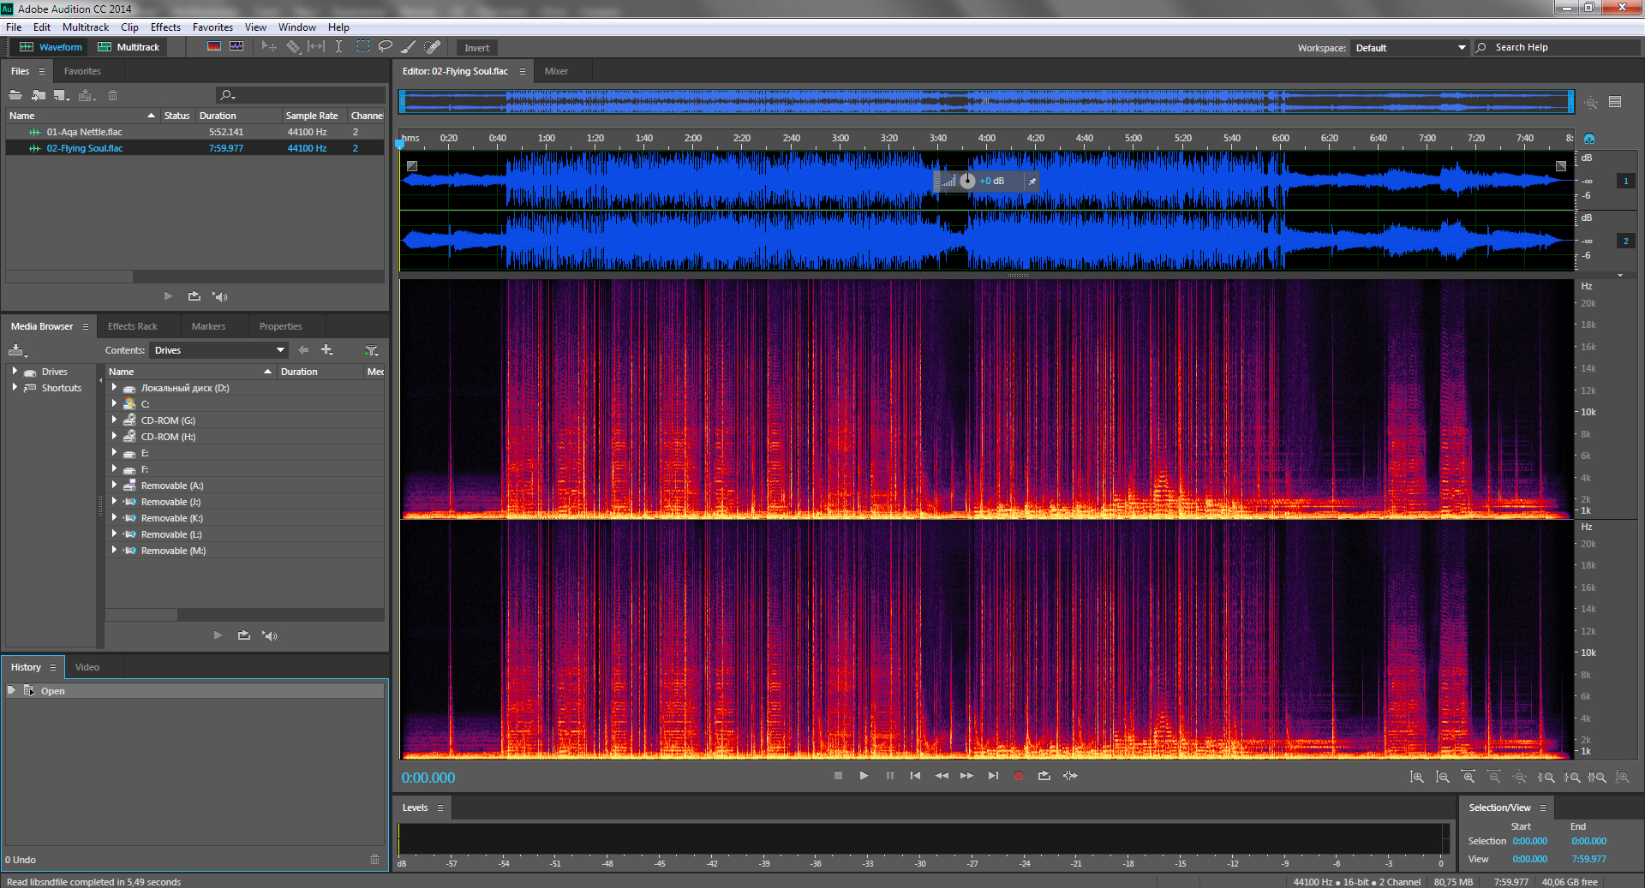
Task: Toggle left channel 1 enable button
Action: 1626,181
